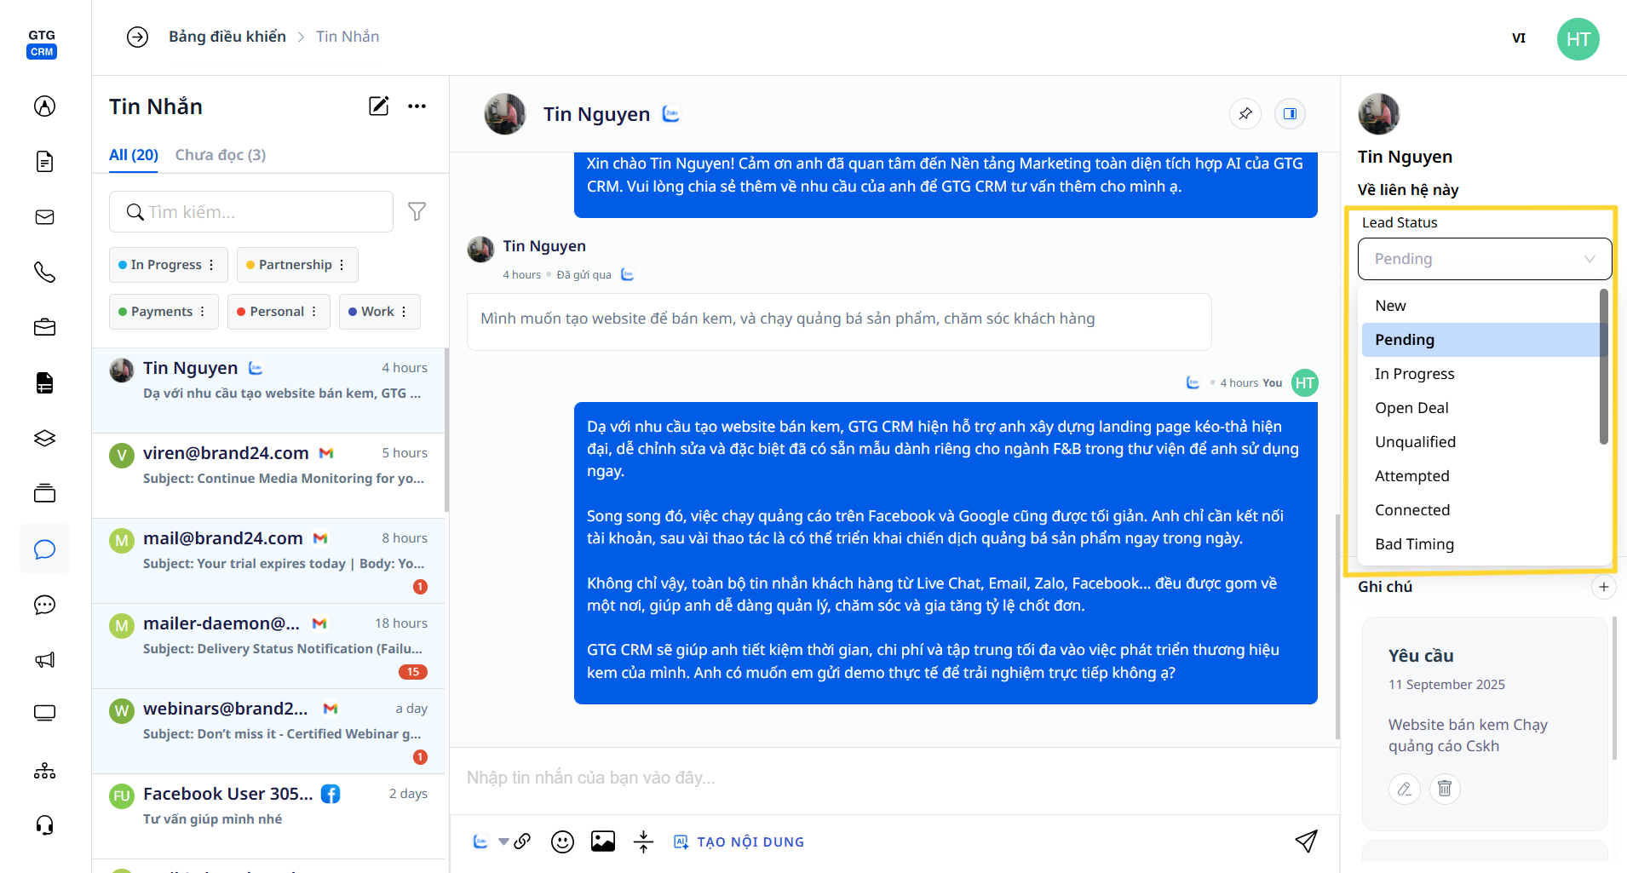Select Open Deal lead status
1627x873 pixels.
point(1411,408)
